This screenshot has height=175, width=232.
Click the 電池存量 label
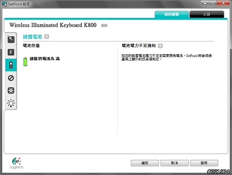tap(31, 45)
